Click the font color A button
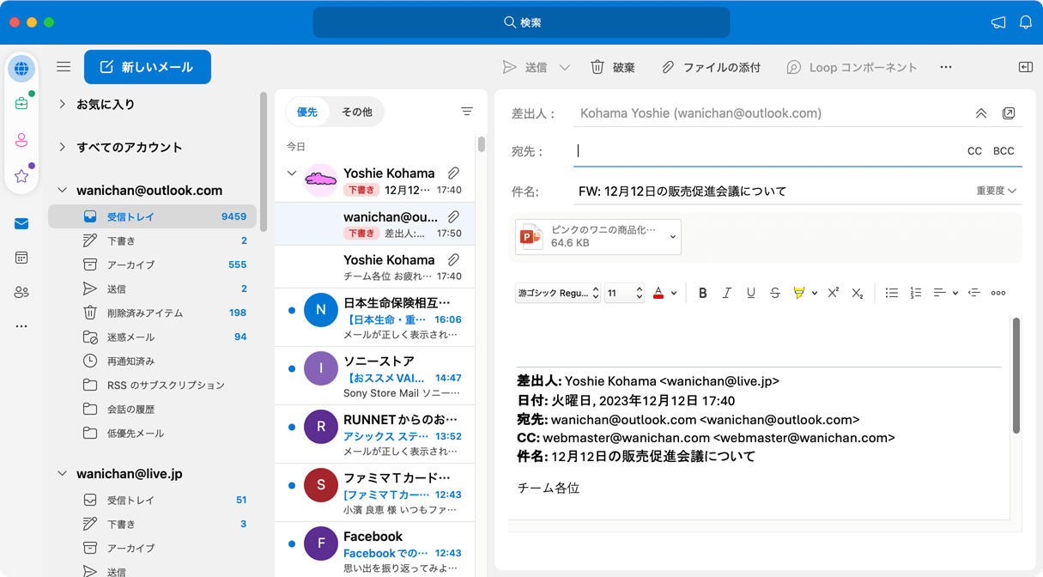Screen dimensions: 1043x577 (658, 294)
